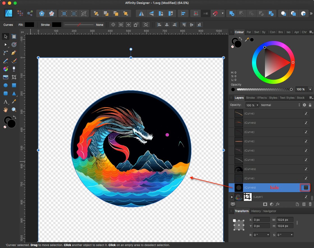Open the Effects panel tab
The height and width of the screenshot is (248, 314).
(x=262, y=98)
